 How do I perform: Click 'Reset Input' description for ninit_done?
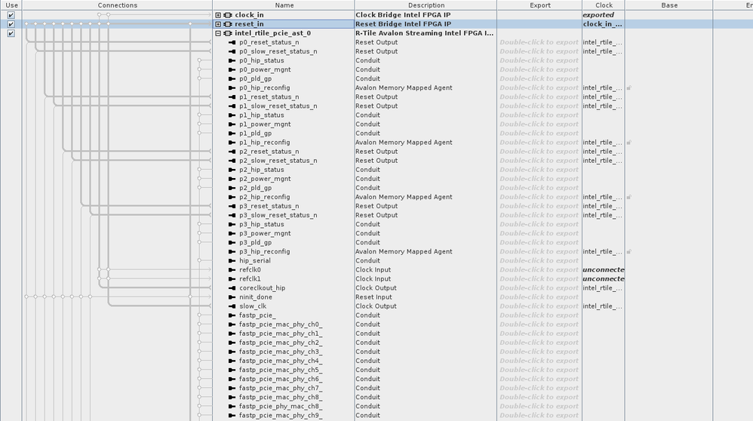(x=374, y=297)
